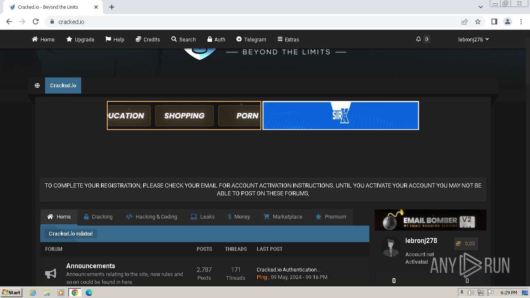Close the Cracked.io browser tab
Screen dimensions: 530x298
click(96, 7)
